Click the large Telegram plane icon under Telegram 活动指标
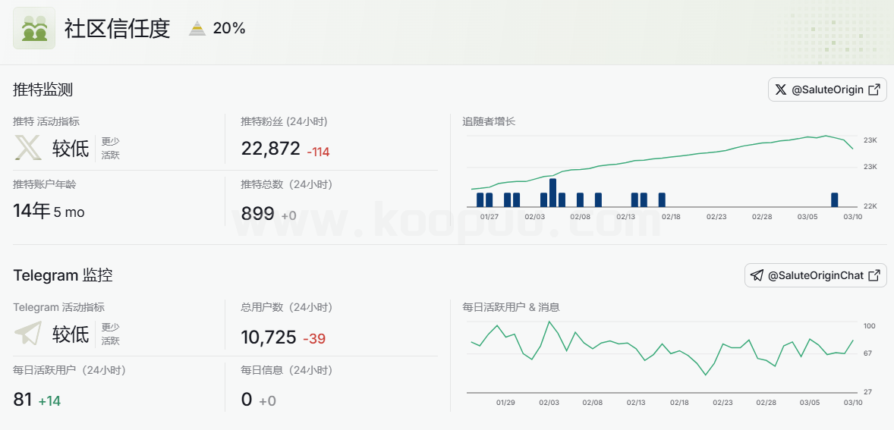The width and height of the screenshot is (894, 430). click(28, 333)
